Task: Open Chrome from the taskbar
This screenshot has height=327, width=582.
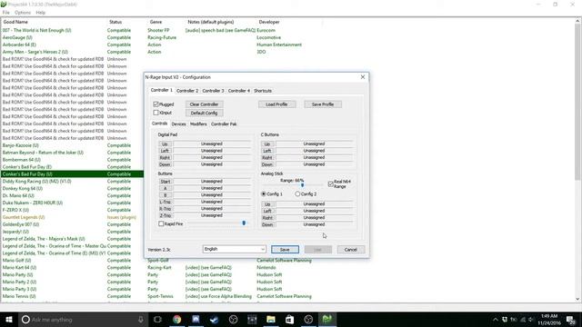Action: [177, 319]
